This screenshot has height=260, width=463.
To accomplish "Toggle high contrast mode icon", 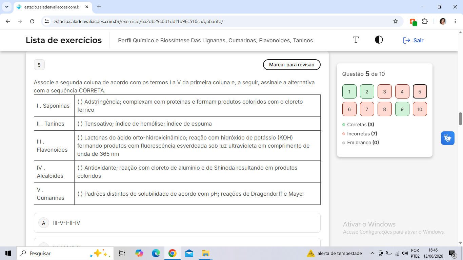I will click(379, 40).
